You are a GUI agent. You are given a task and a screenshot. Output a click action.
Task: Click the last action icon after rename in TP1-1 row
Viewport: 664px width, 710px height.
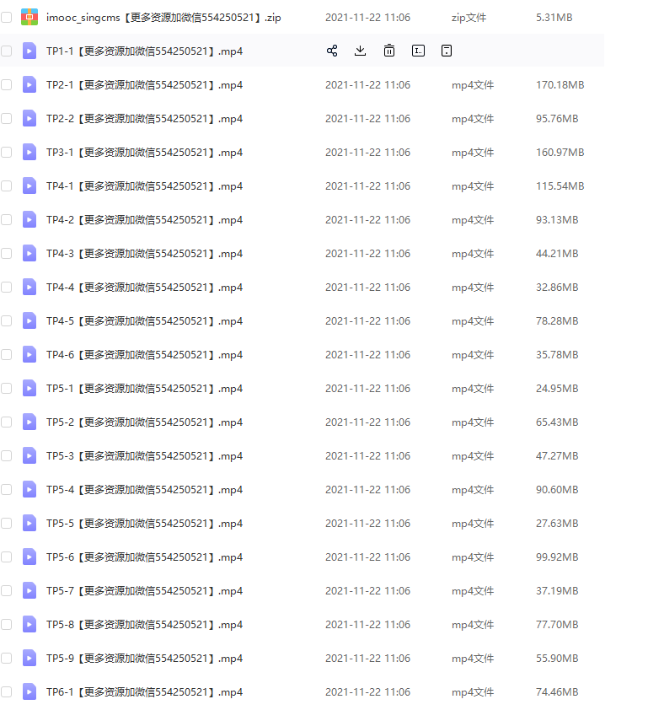click(x=447, y=51)
